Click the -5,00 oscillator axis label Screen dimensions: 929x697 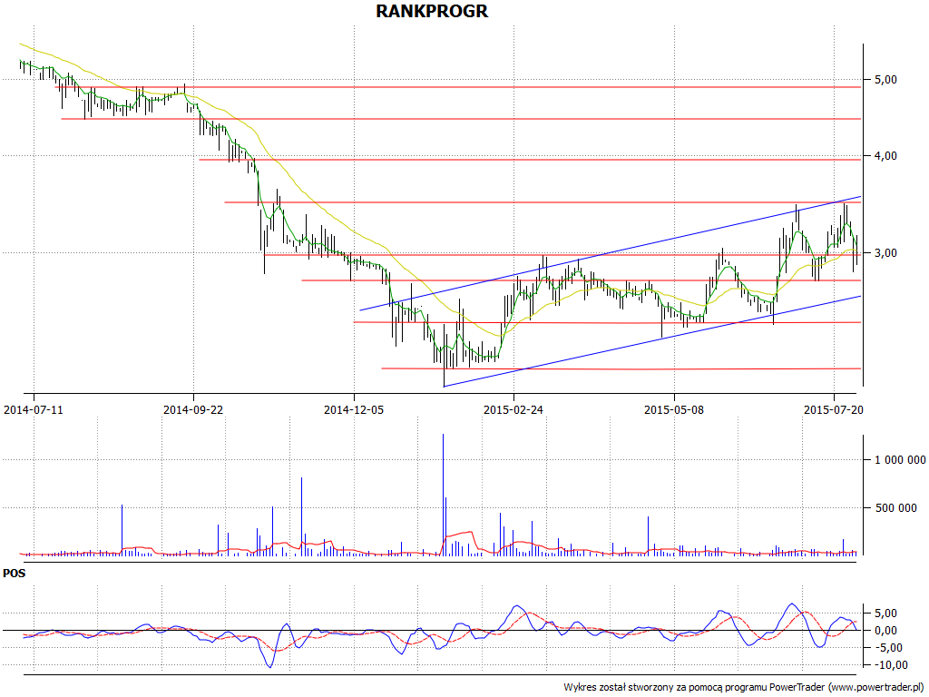click(x=890, y=648)
